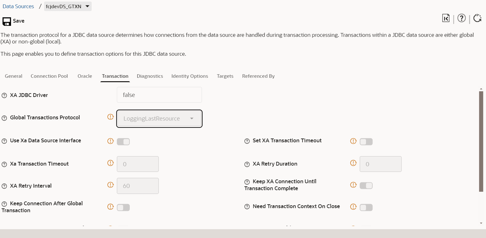Click the reload/sync icon at top right

(477, 18)
